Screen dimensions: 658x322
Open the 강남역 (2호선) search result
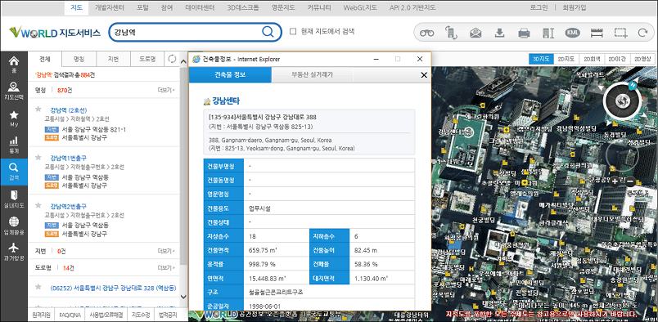click(69, 110)
